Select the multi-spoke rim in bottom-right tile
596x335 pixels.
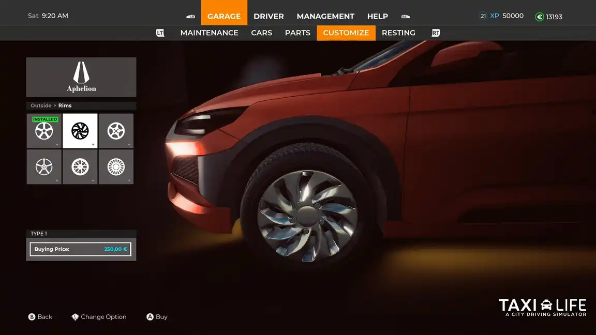click(x=116, y=167)
